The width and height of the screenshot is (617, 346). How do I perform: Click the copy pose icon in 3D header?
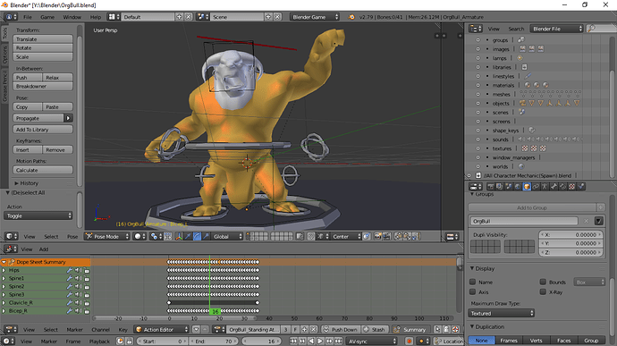(x=399, y=236)
